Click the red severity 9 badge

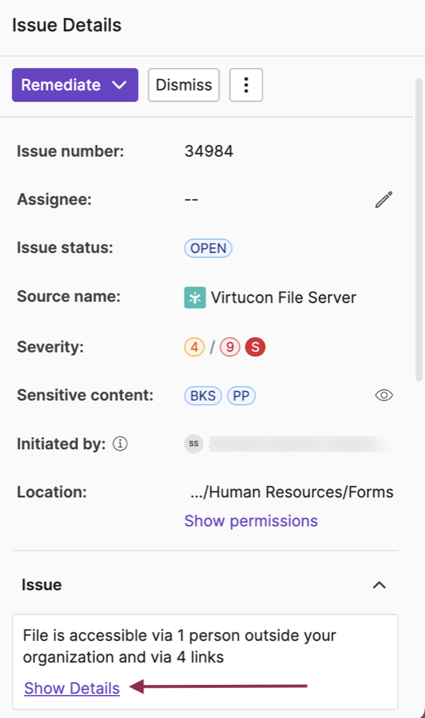click(x=230, y=347)
